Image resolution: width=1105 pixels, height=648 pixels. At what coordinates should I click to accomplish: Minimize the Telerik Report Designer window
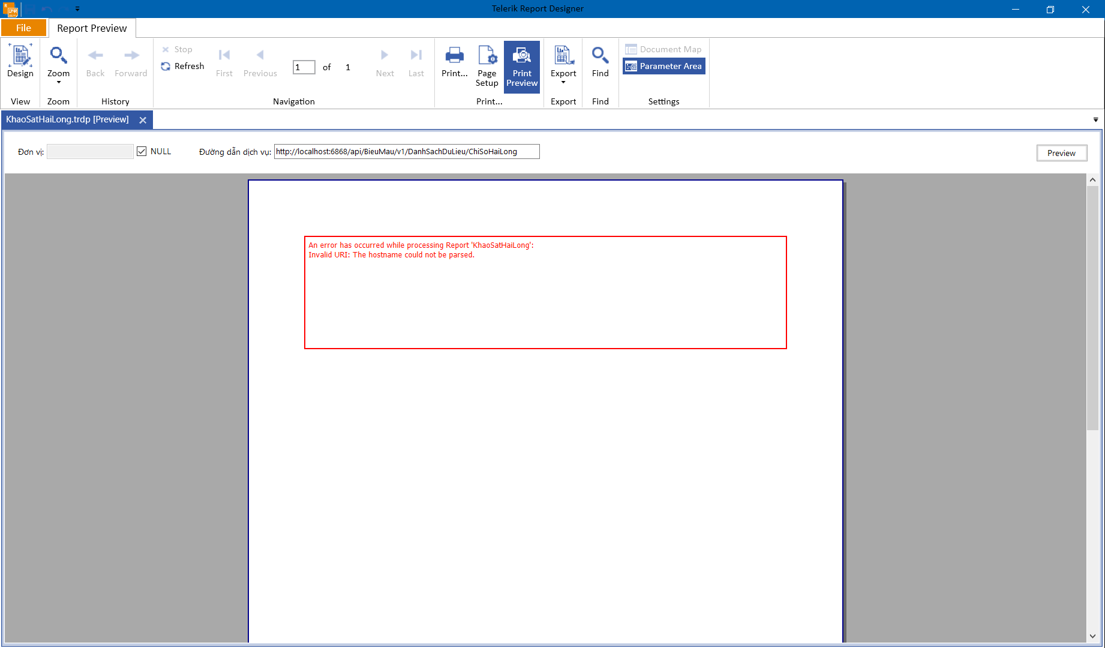tap(1016, 9)
